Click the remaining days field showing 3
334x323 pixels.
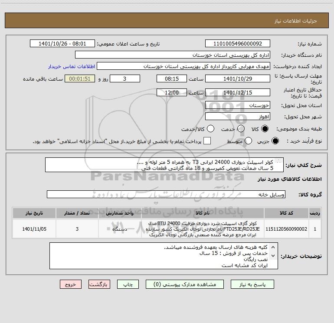(x=125, y=78)
